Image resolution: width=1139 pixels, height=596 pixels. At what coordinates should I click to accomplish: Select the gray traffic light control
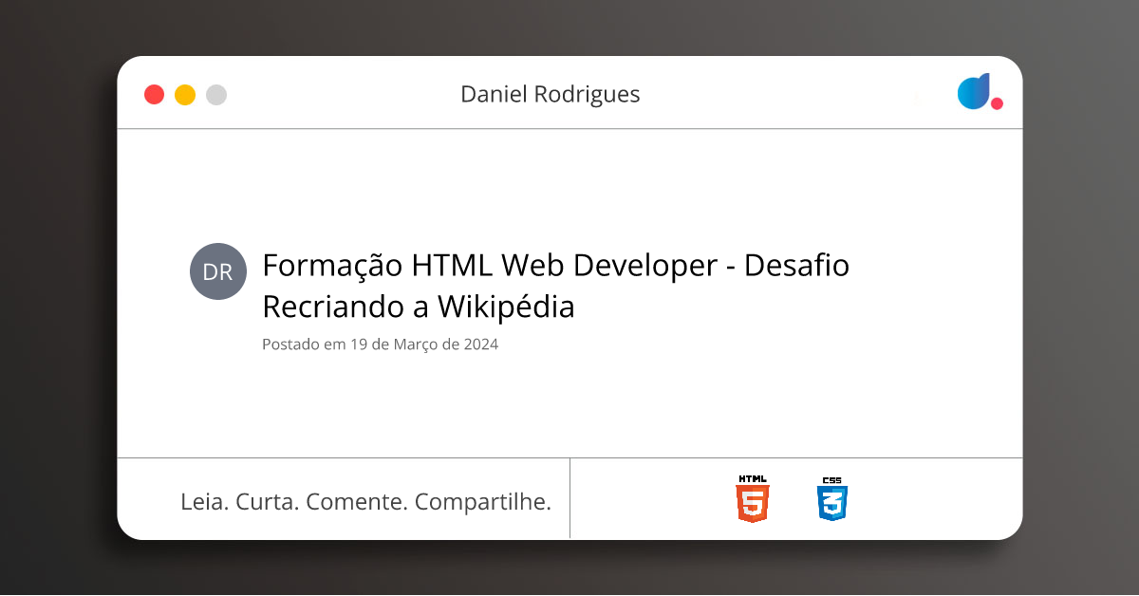(x=216, y=94)
